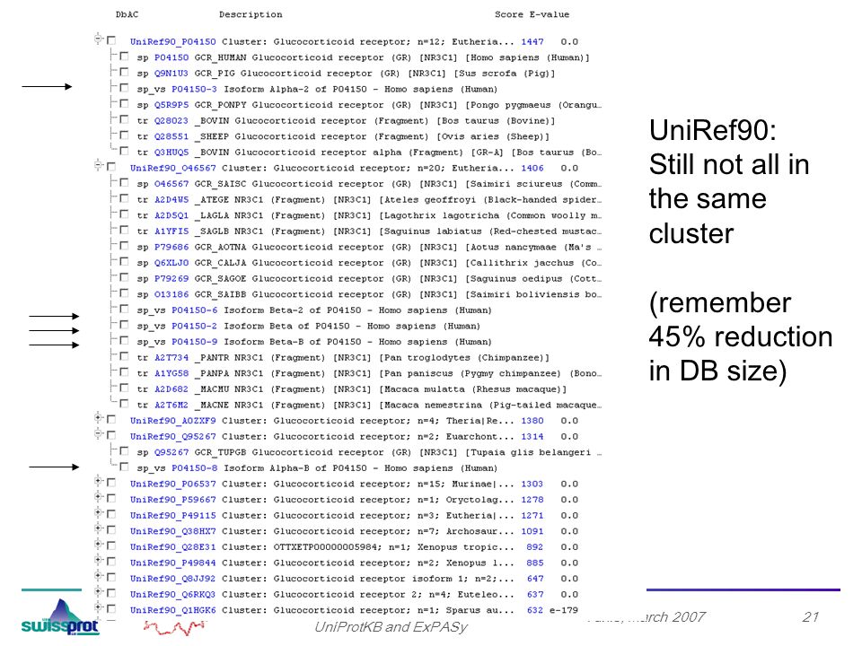Open the Q5R9P5 accession link
The height and width of the screenshot is (646, 862).
171,105
